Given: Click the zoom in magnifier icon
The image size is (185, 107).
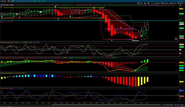Looking at the screenshot, I should pyautogui.click(x=168, y=105).
